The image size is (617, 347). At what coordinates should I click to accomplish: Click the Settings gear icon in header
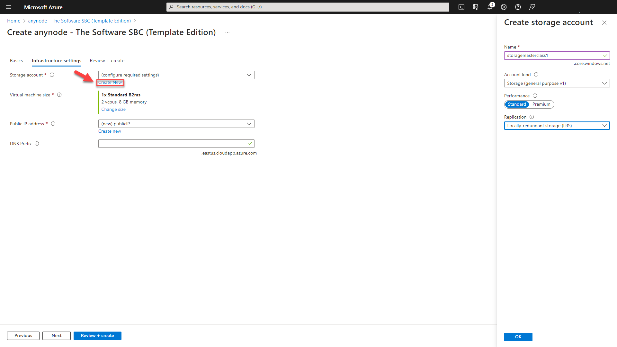click(x=504, y=7)
